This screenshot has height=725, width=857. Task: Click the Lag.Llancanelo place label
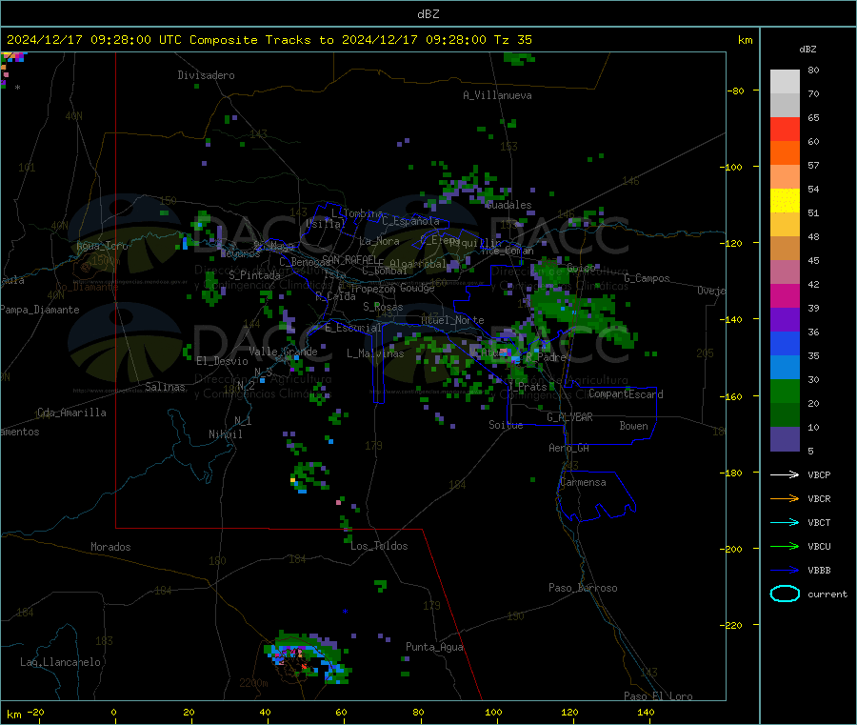tap(61, 662)
